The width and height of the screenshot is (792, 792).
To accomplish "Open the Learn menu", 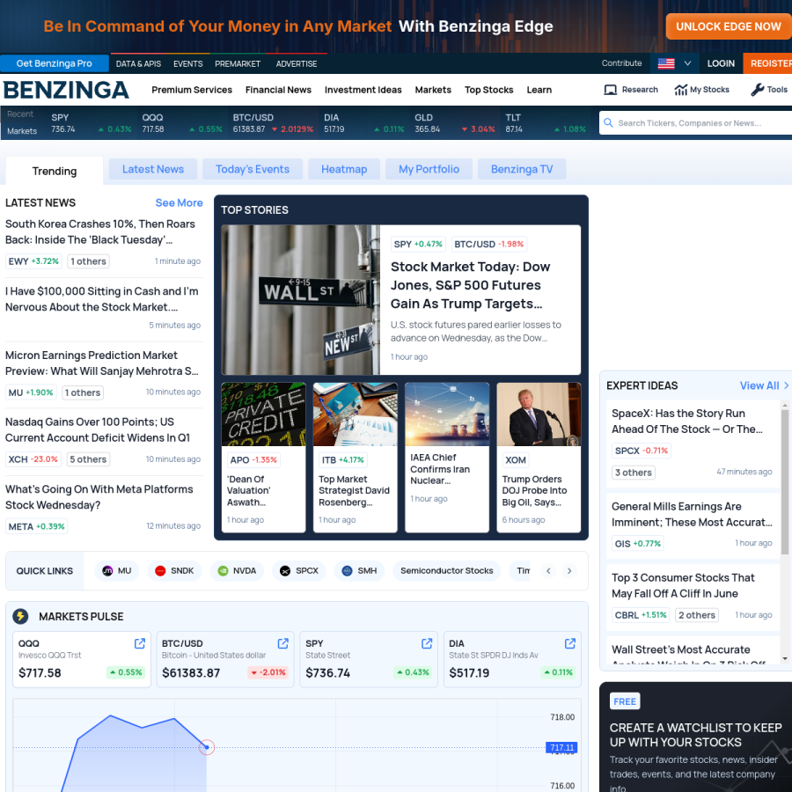I will tap(539, 90).
